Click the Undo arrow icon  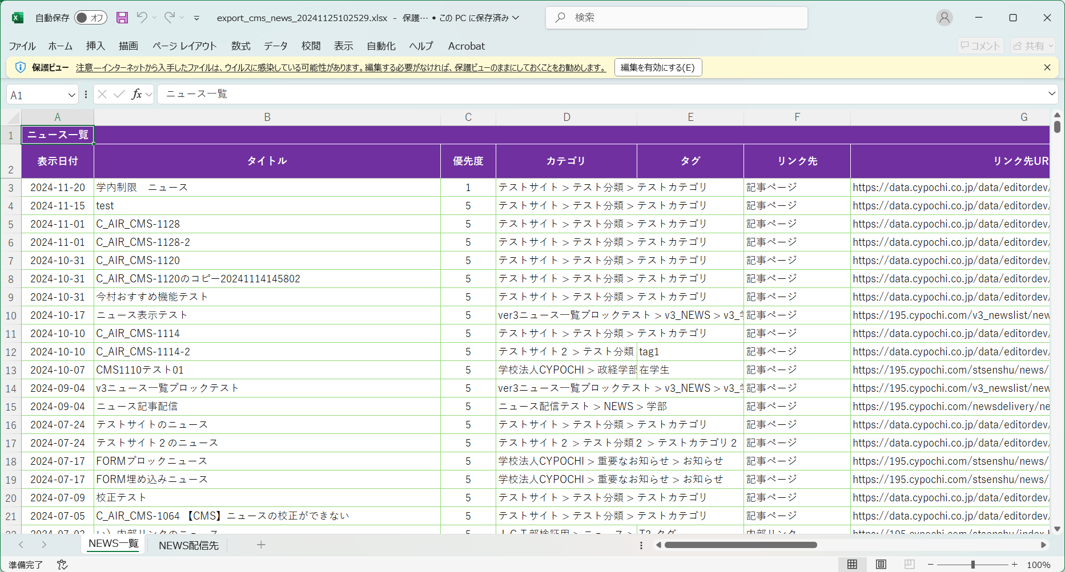click(x=142, y=18)
